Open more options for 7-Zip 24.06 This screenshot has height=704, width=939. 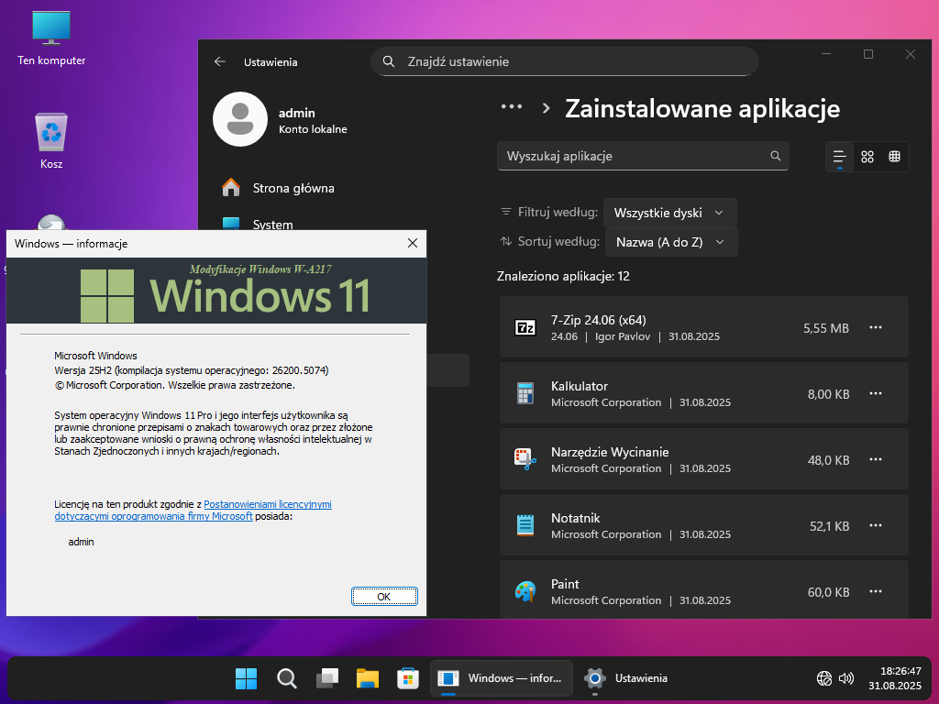pos(876,327)
